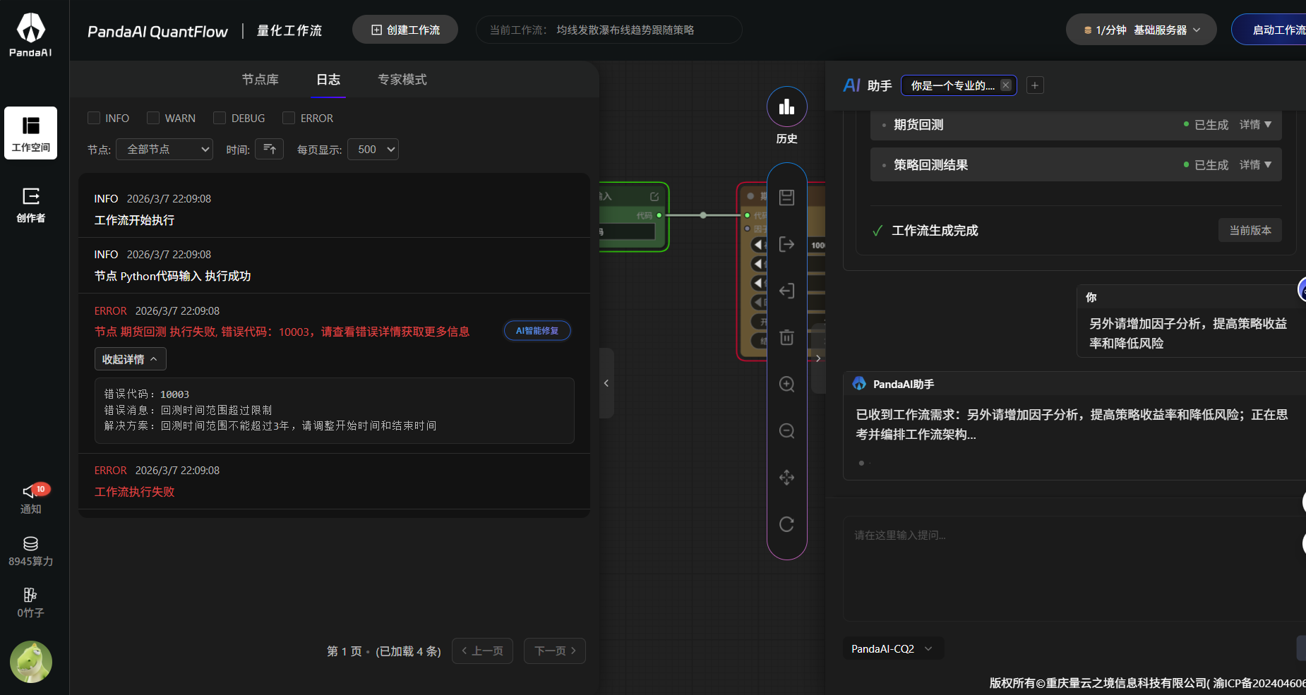
Task: Open the 全部节点 node filter dropdown
Action: coord(164,149)
